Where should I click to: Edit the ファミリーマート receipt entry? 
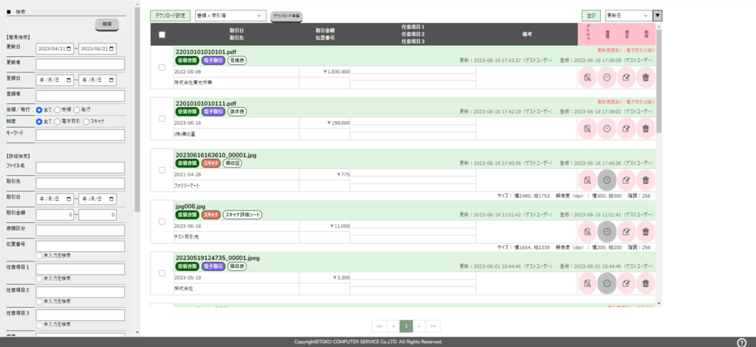[x=626, y=179]
